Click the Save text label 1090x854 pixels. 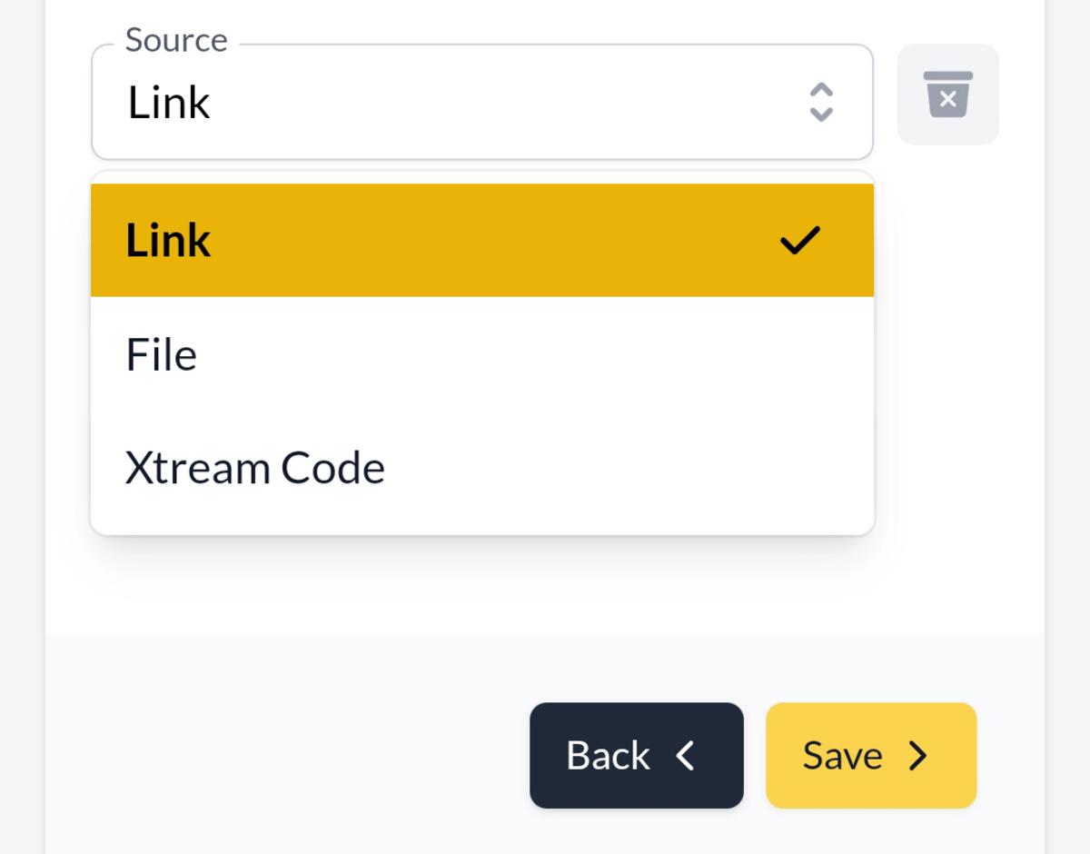[842, 755]
